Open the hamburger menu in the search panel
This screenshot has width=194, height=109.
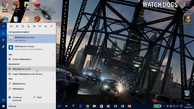(3, 26)
